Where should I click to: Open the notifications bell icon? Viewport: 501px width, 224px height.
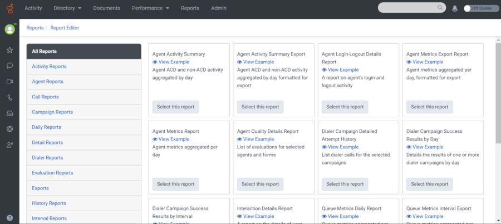[455, 9]
